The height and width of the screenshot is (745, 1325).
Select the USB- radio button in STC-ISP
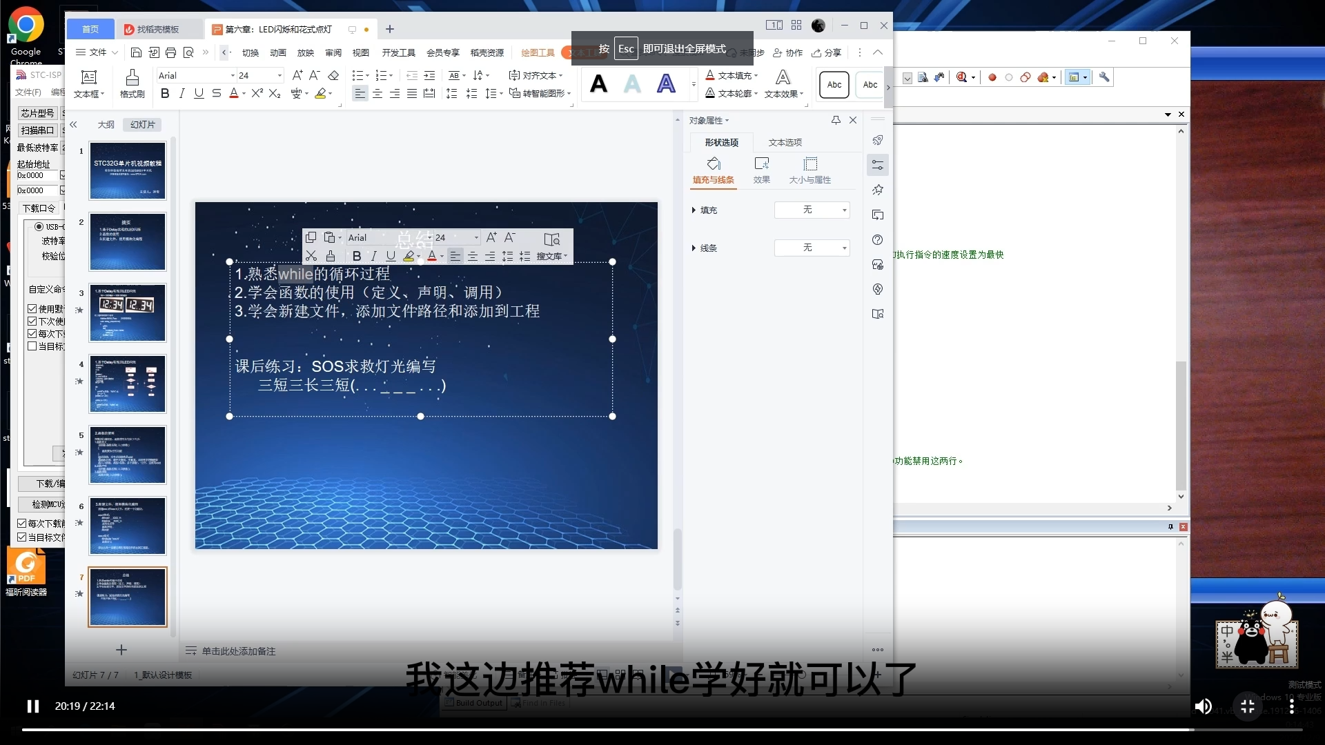pos(39,227)
